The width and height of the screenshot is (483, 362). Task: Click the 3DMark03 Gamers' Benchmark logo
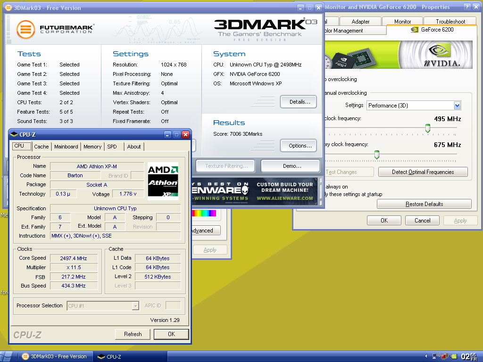[x=265, y=30]
